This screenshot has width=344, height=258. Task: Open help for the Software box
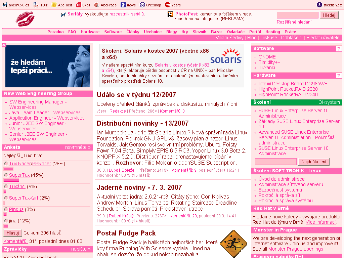(339, 49)
